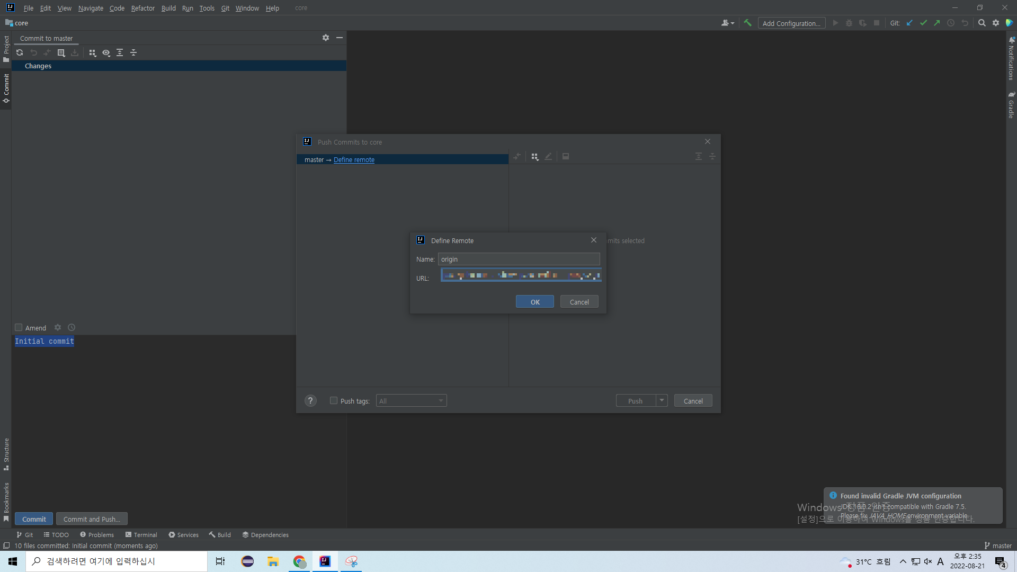The width and height of the screenshot is (1017, 572).
Task: Switch to the Terminal tool window tab
Action: pos(141,534)
